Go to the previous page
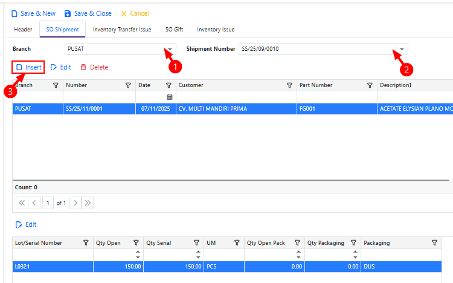This screenshot has width=453, height=283. click(34, 203)
